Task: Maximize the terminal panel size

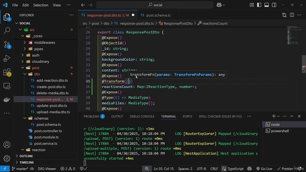Action: coord(292,116)
